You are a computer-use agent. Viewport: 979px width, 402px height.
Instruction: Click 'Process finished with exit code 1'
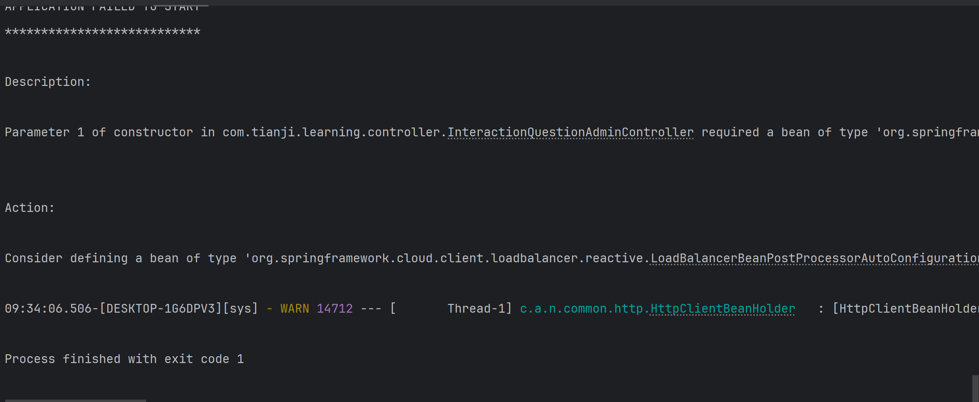pyautogui.click(x=124, y=359)
